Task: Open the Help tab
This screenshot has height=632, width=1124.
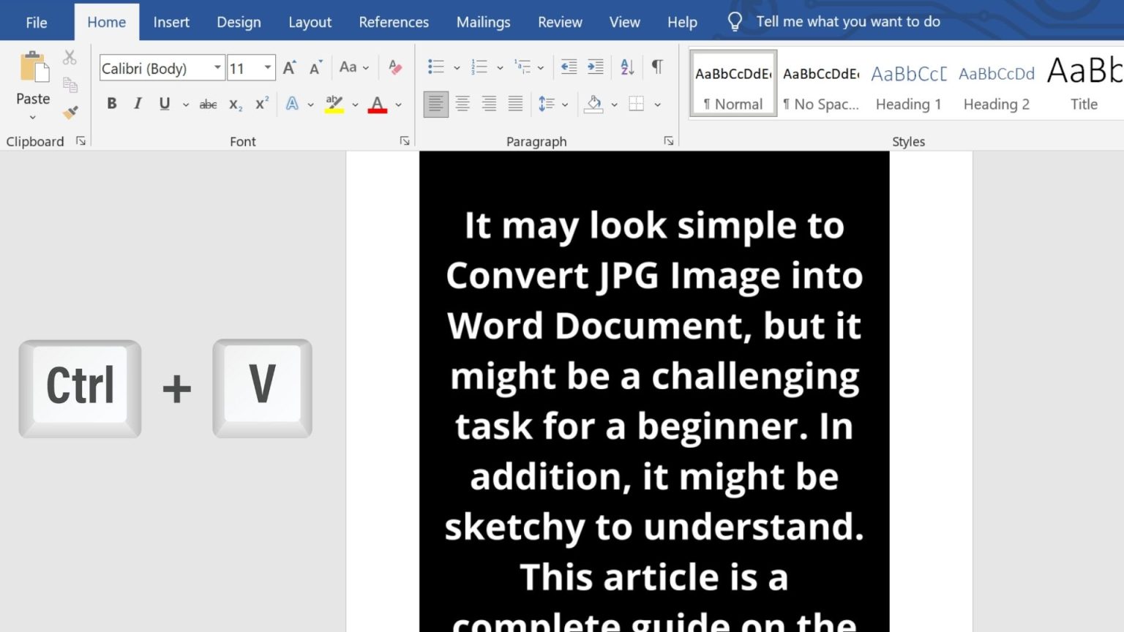Action: [682, 23]
